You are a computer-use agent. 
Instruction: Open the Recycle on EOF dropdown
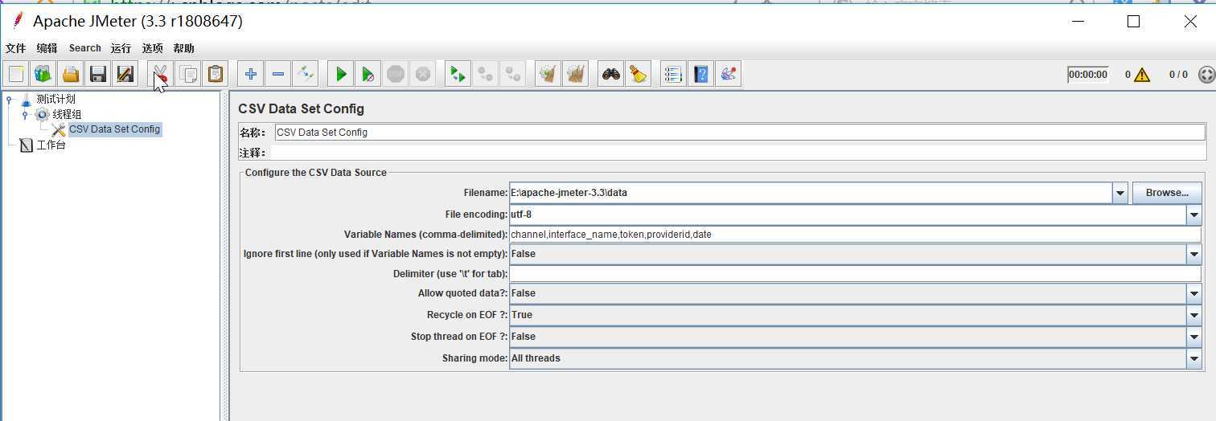click(1193, 315)
